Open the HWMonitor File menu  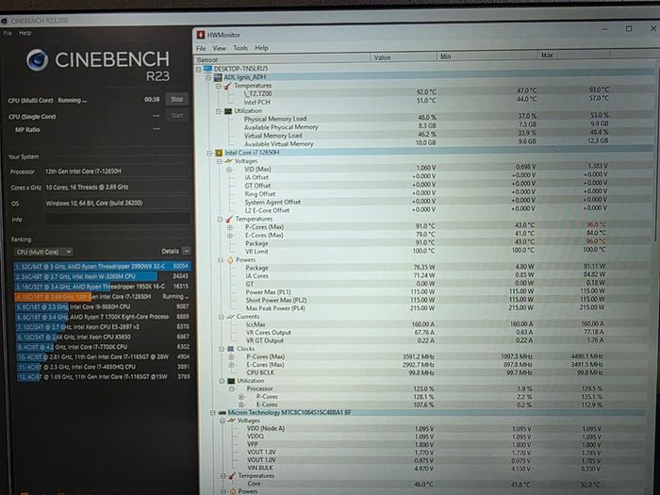[201, 48]
